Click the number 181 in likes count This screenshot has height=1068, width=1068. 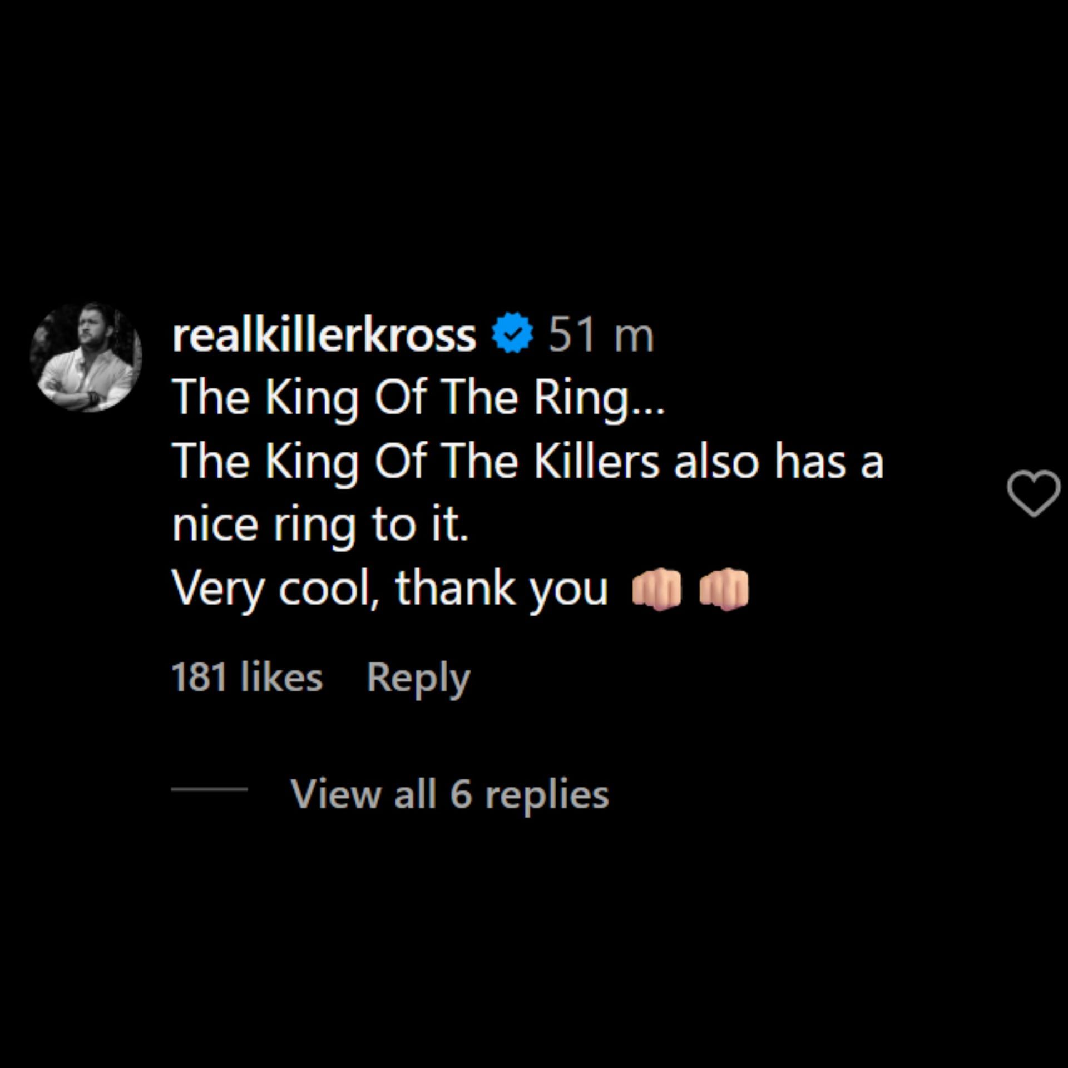click(x=199, y=678)
